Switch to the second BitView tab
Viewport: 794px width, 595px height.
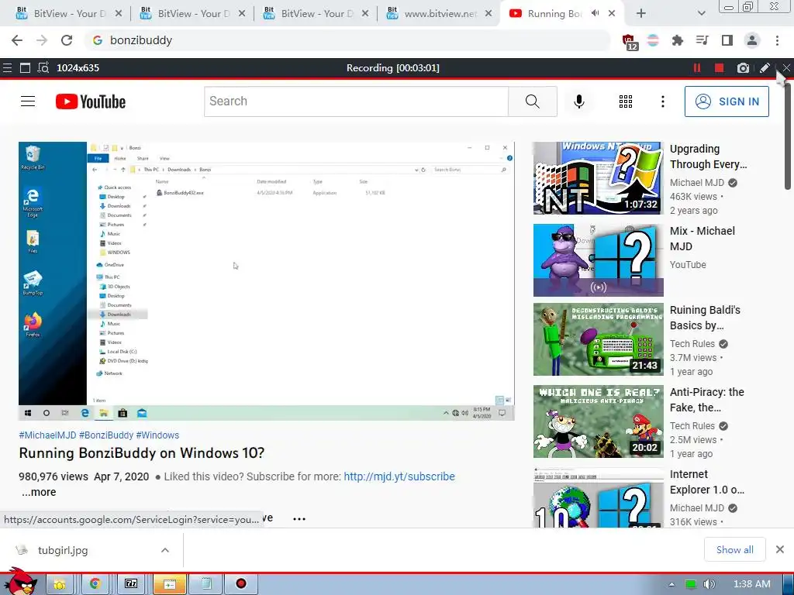point(192,14)
